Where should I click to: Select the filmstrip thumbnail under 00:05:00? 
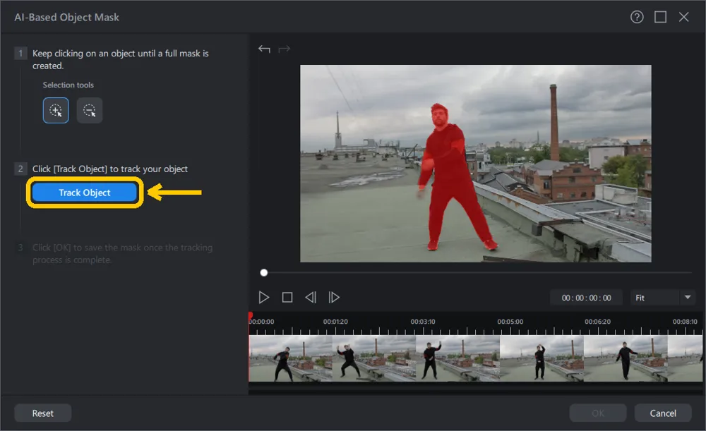(x=542, y=358)
